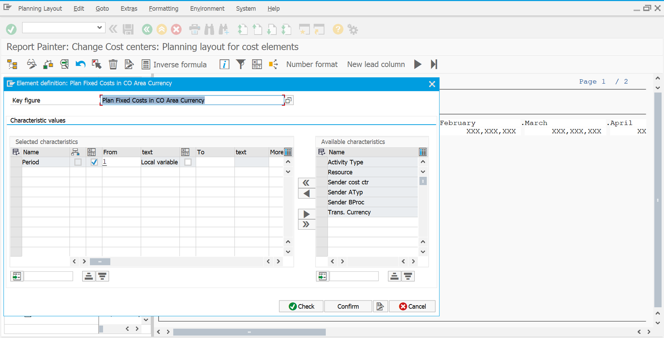The height and width of the screenshot is (338, 664).
Task: Click position input field under Selected characteristics
Action: click(x=49, y=276)
